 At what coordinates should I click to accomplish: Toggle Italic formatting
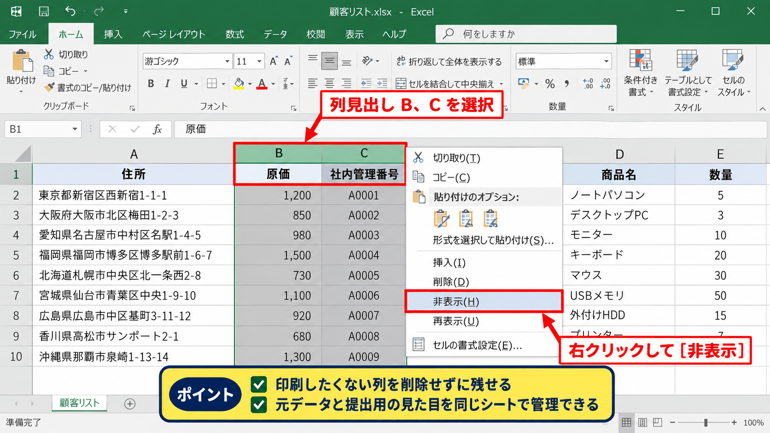click(167, 83)
